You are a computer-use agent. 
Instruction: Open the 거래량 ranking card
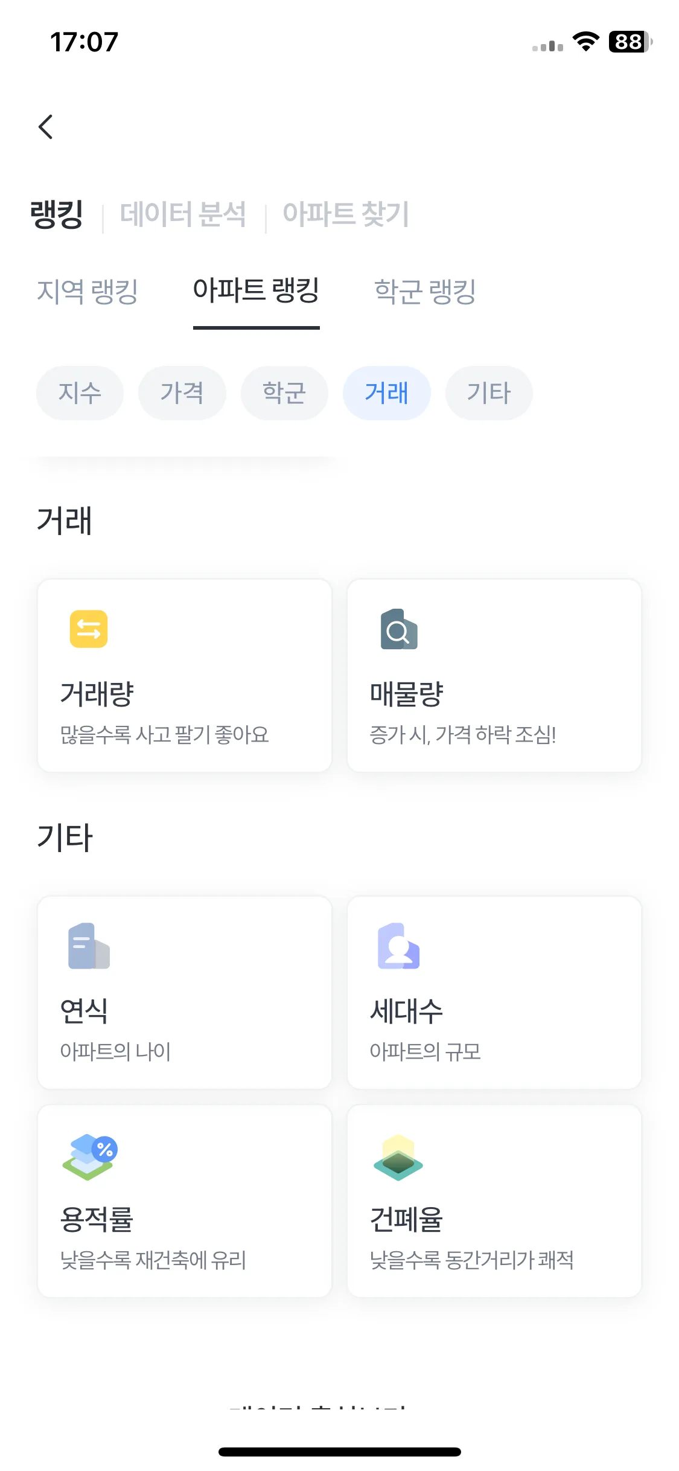click(x=185, y=676)
